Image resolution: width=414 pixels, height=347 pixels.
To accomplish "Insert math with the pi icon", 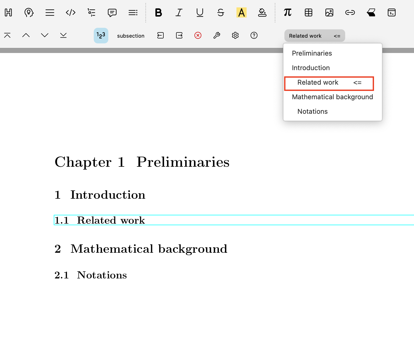I will tap(288, 12).
